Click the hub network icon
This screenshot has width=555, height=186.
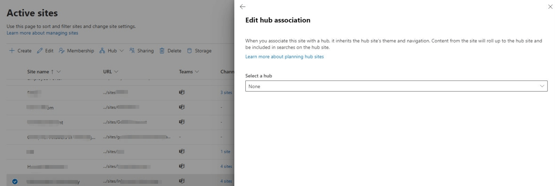pos(102,51)
